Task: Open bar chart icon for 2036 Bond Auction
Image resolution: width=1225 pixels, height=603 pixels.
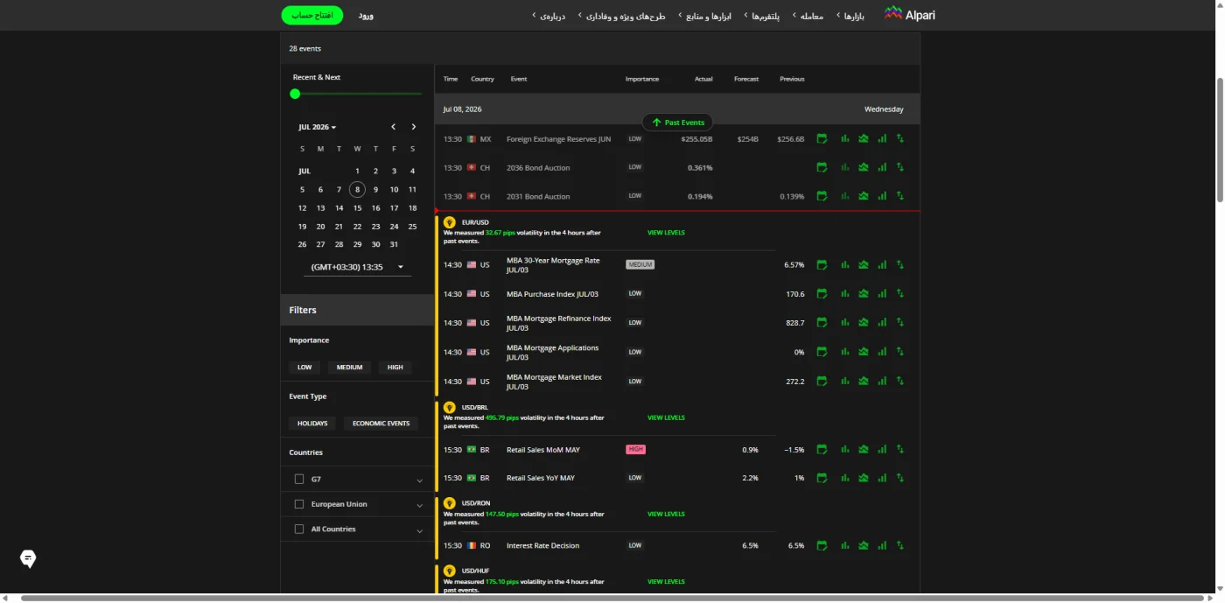Action: (x=845, y=167)
